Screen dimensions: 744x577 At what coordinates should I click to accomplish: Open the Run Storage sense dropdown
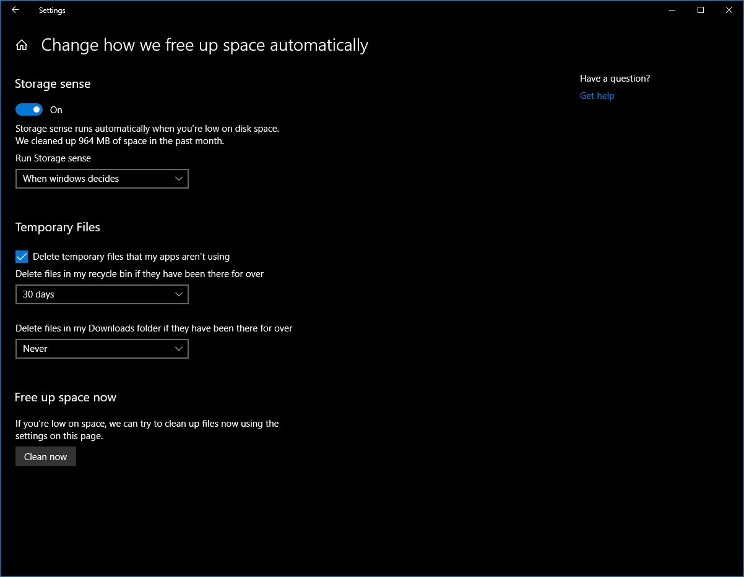(x=102, y=179)
